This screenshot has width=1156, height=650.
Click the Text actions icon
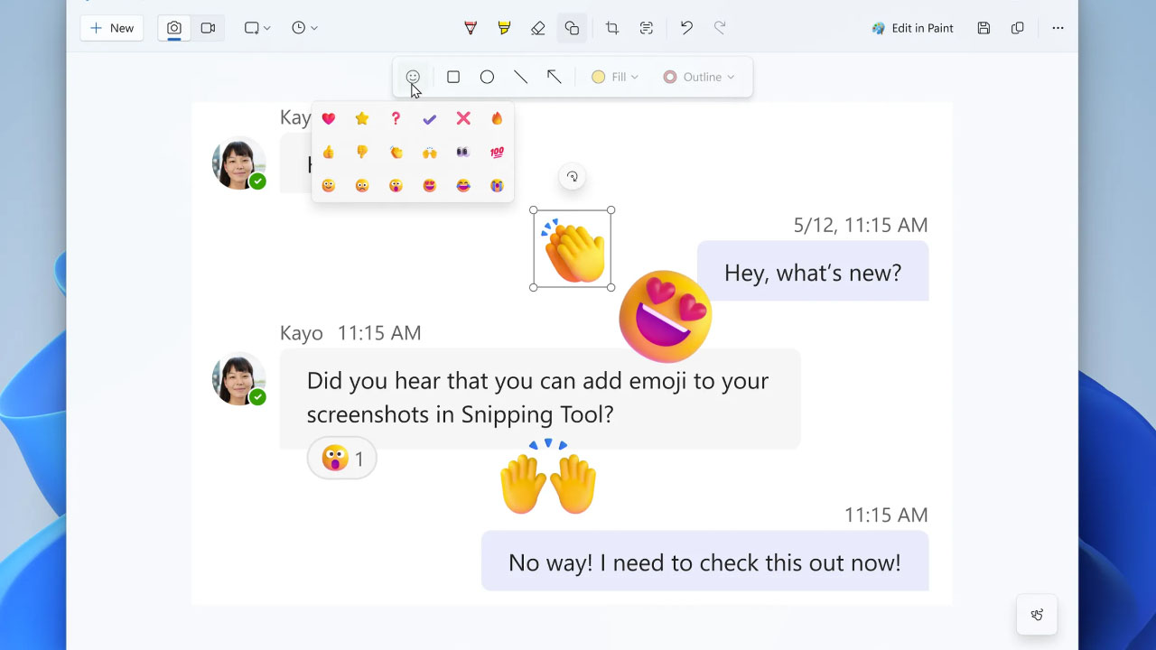[x=647, y=28]
